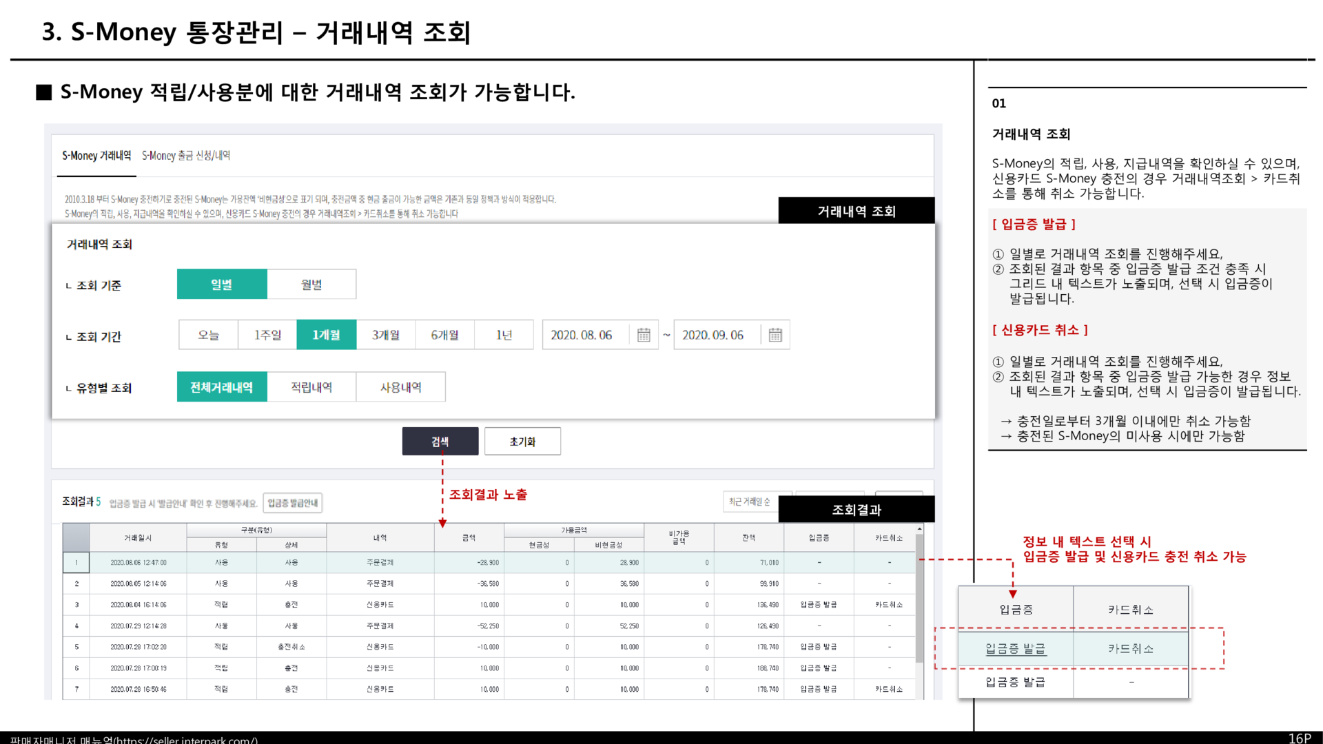1323x744 pixels.
Task: Click 입금증 발급 in row 3
Action: coord(819,605)
